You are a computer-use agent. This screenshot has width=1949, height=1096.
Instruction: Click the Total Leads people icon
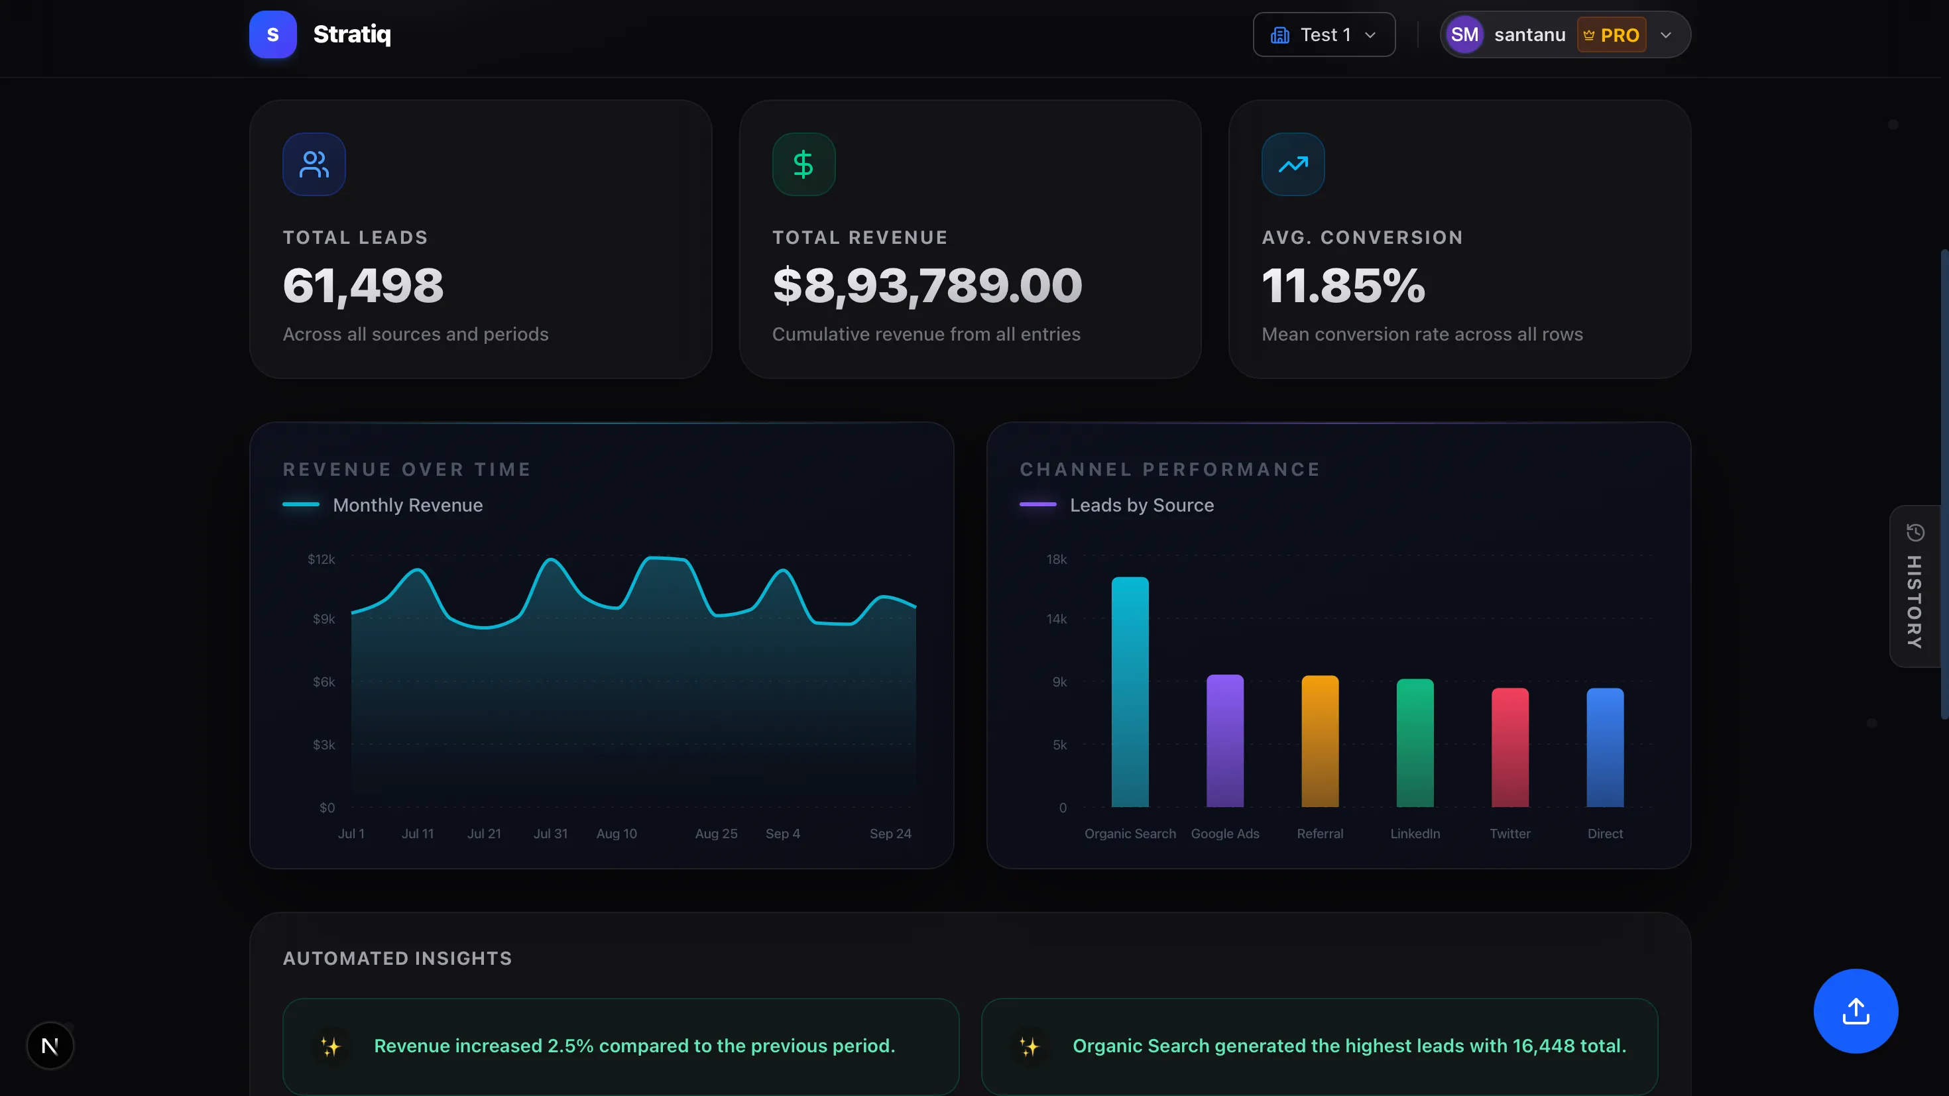pos(314,164)
